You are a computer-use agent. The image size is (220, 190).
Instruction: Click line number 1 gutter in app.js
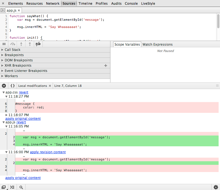(x=6, y=16)
